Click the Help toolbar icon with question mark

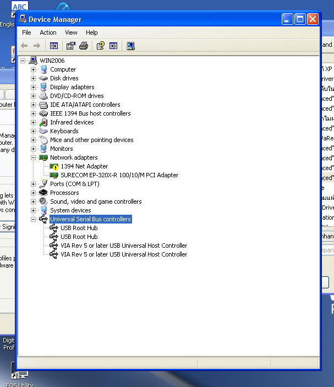coord(100,46)
